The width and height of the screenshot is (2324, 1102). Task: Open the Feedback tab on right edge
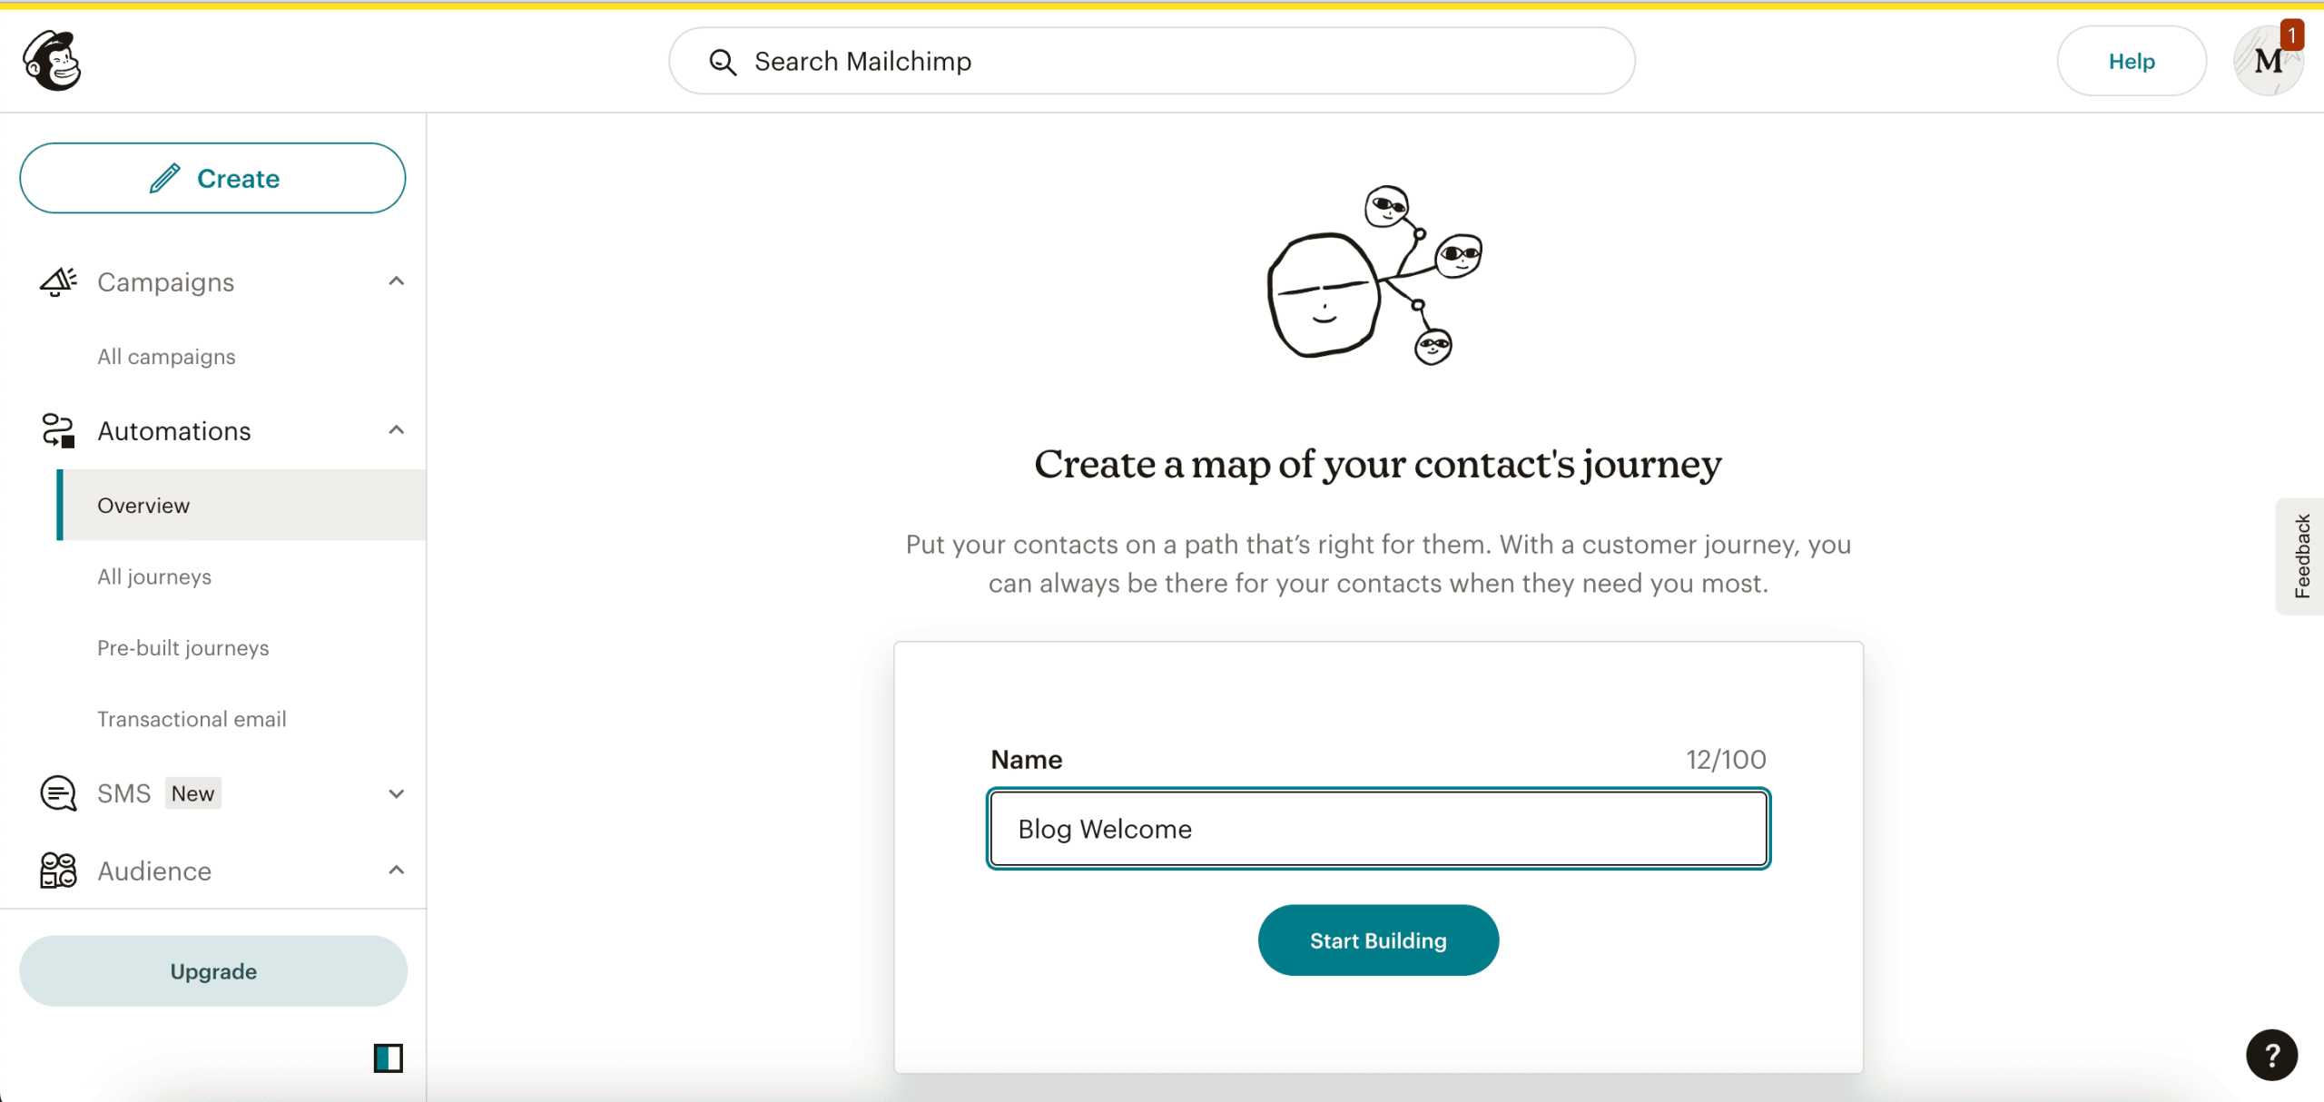2302,556
